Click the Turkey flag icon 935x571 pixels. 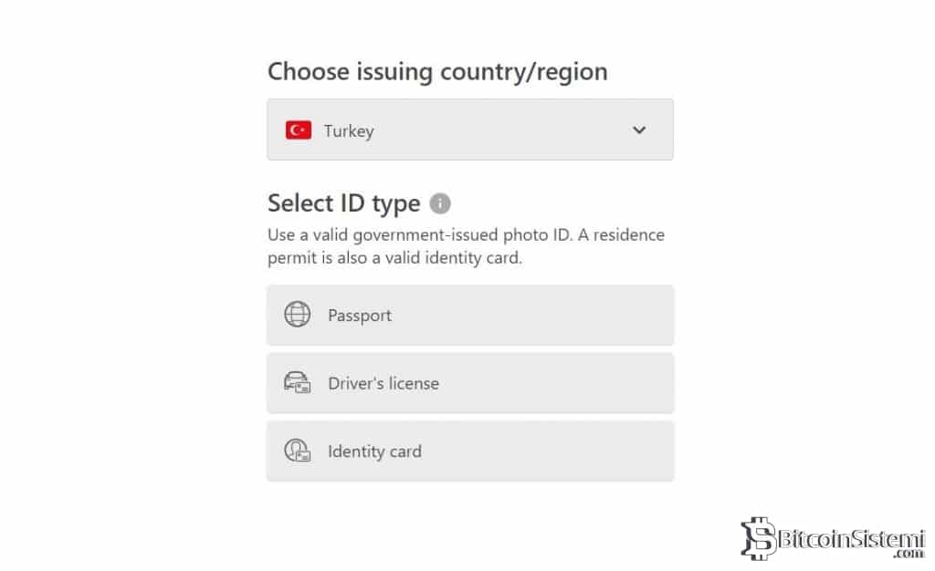[x=299, y=130]
